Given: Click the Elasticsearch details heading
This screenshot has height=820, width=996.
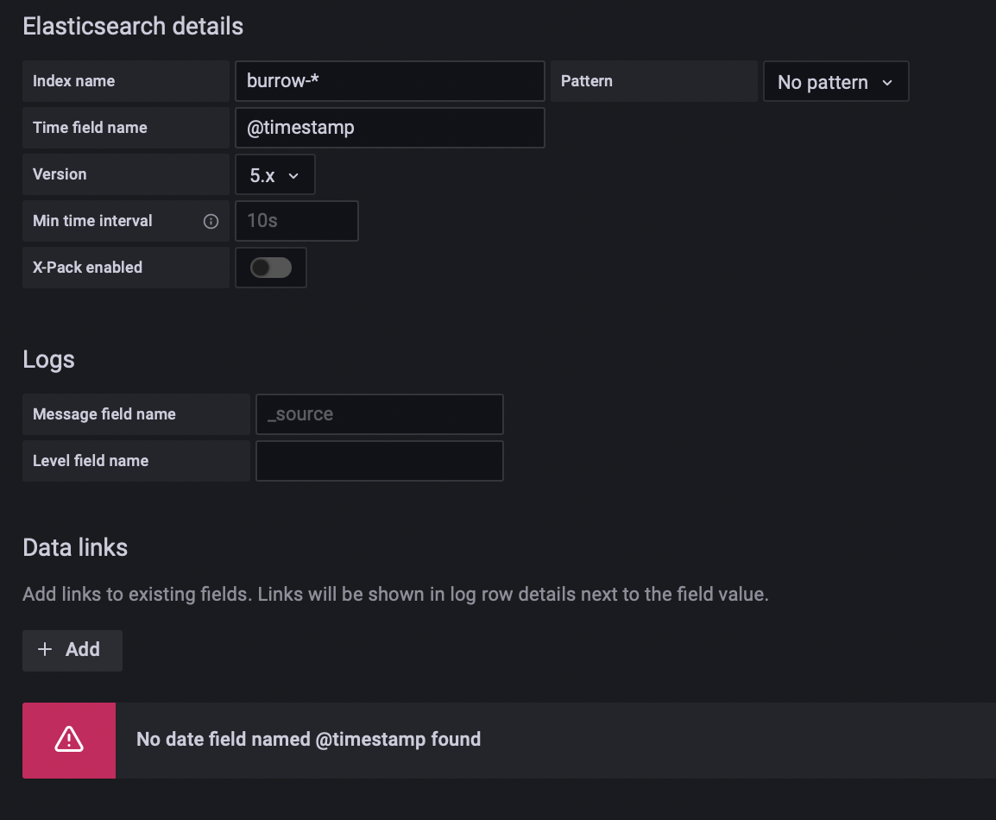Looking at the screenshot, I should click(x=133, y=27).
